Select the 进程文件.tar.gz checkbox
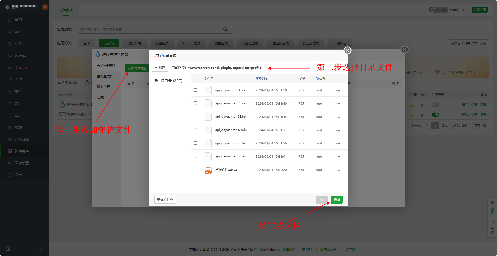The height and width of the screenshot is (256, 497). click(x=195, y=170)
